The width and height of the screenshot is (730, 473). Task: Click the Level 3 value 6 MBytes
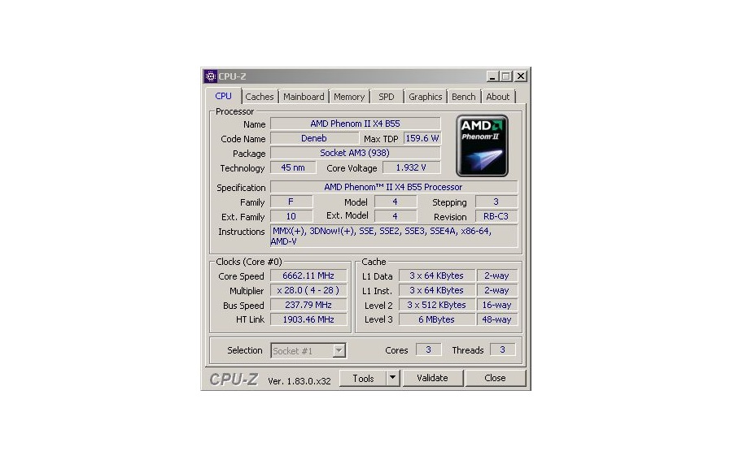pyautogui.click(x=436, y=319)
